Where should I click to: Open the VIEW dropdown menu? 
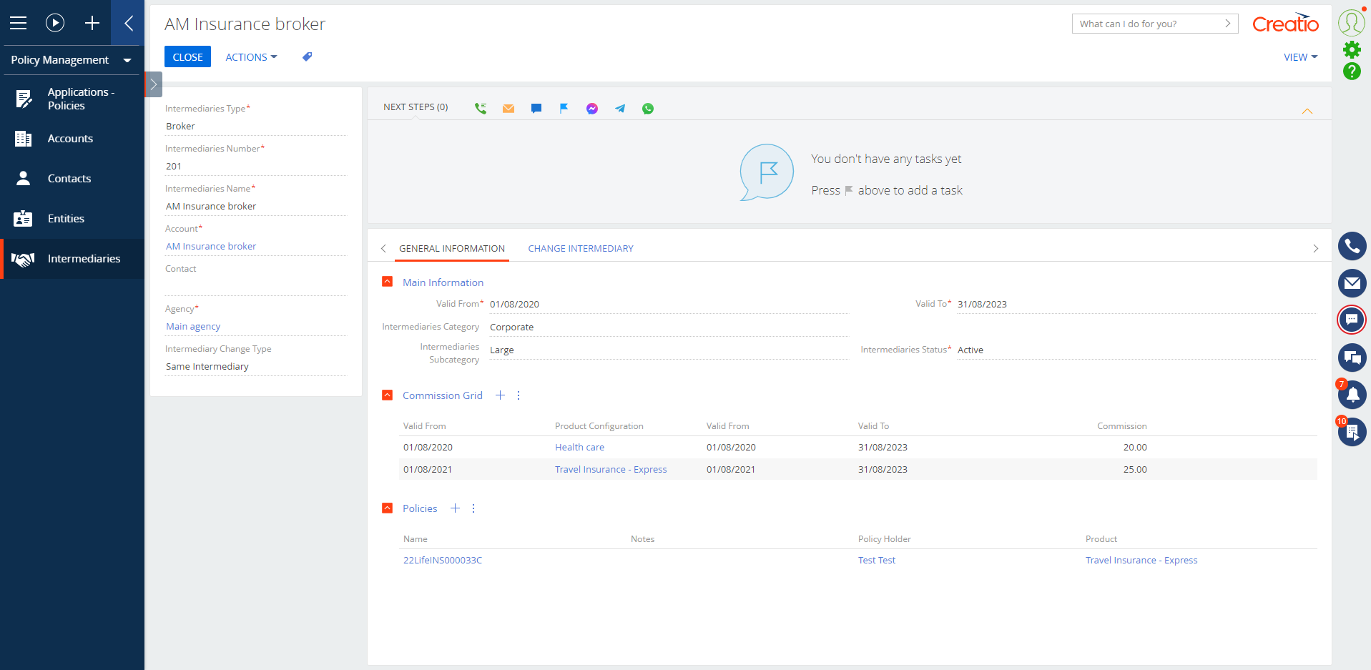point(1299,56)
